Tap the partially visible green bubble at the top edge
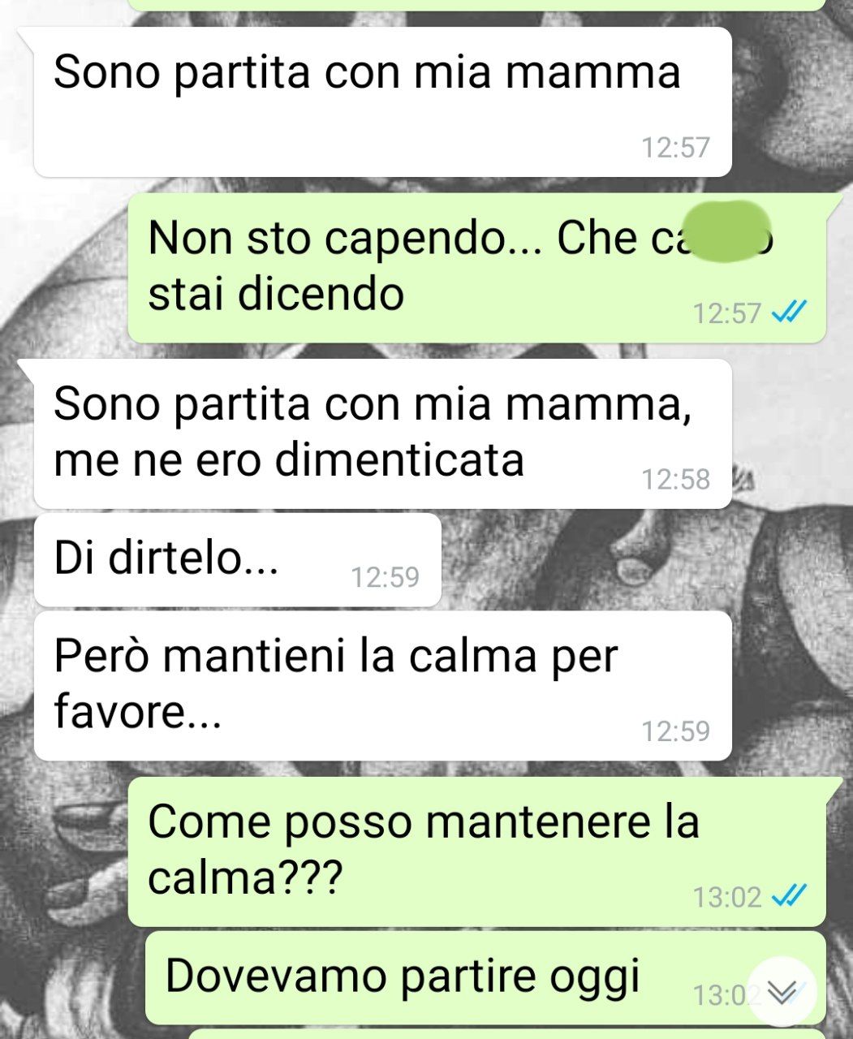 476,5
